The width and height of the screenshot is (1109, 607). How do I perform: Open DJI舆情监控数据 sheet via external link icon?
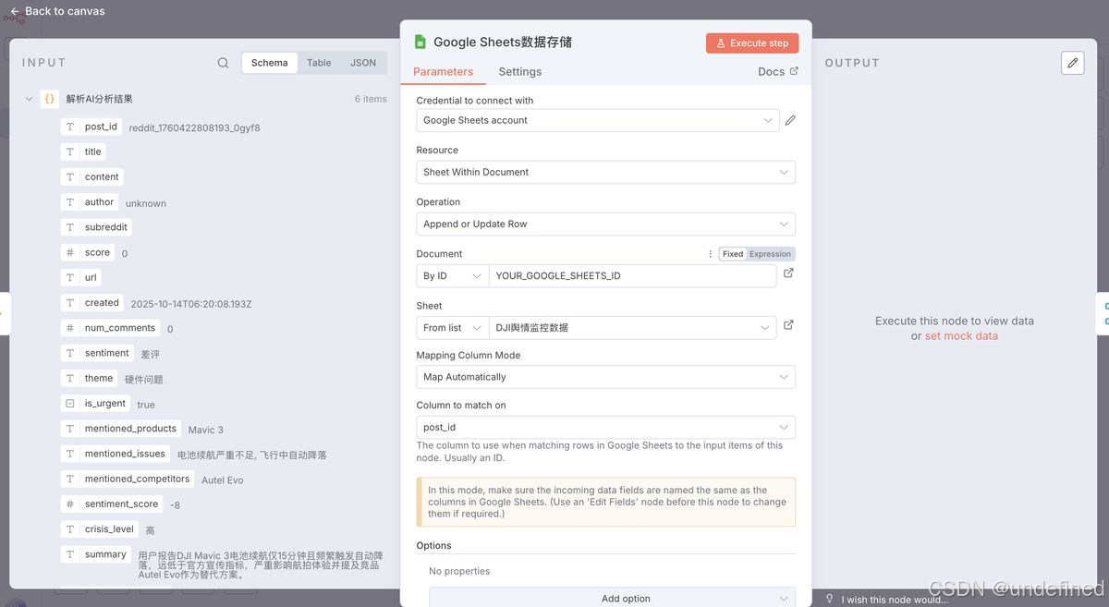pyautogui.click(x=790, y=324)
